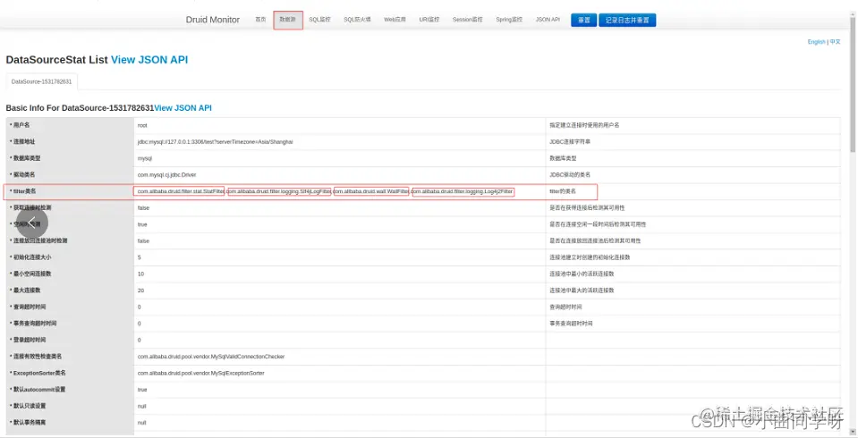
Task: Select the 最小空闲连接数 value 10
Action: [x=140, y=274]
